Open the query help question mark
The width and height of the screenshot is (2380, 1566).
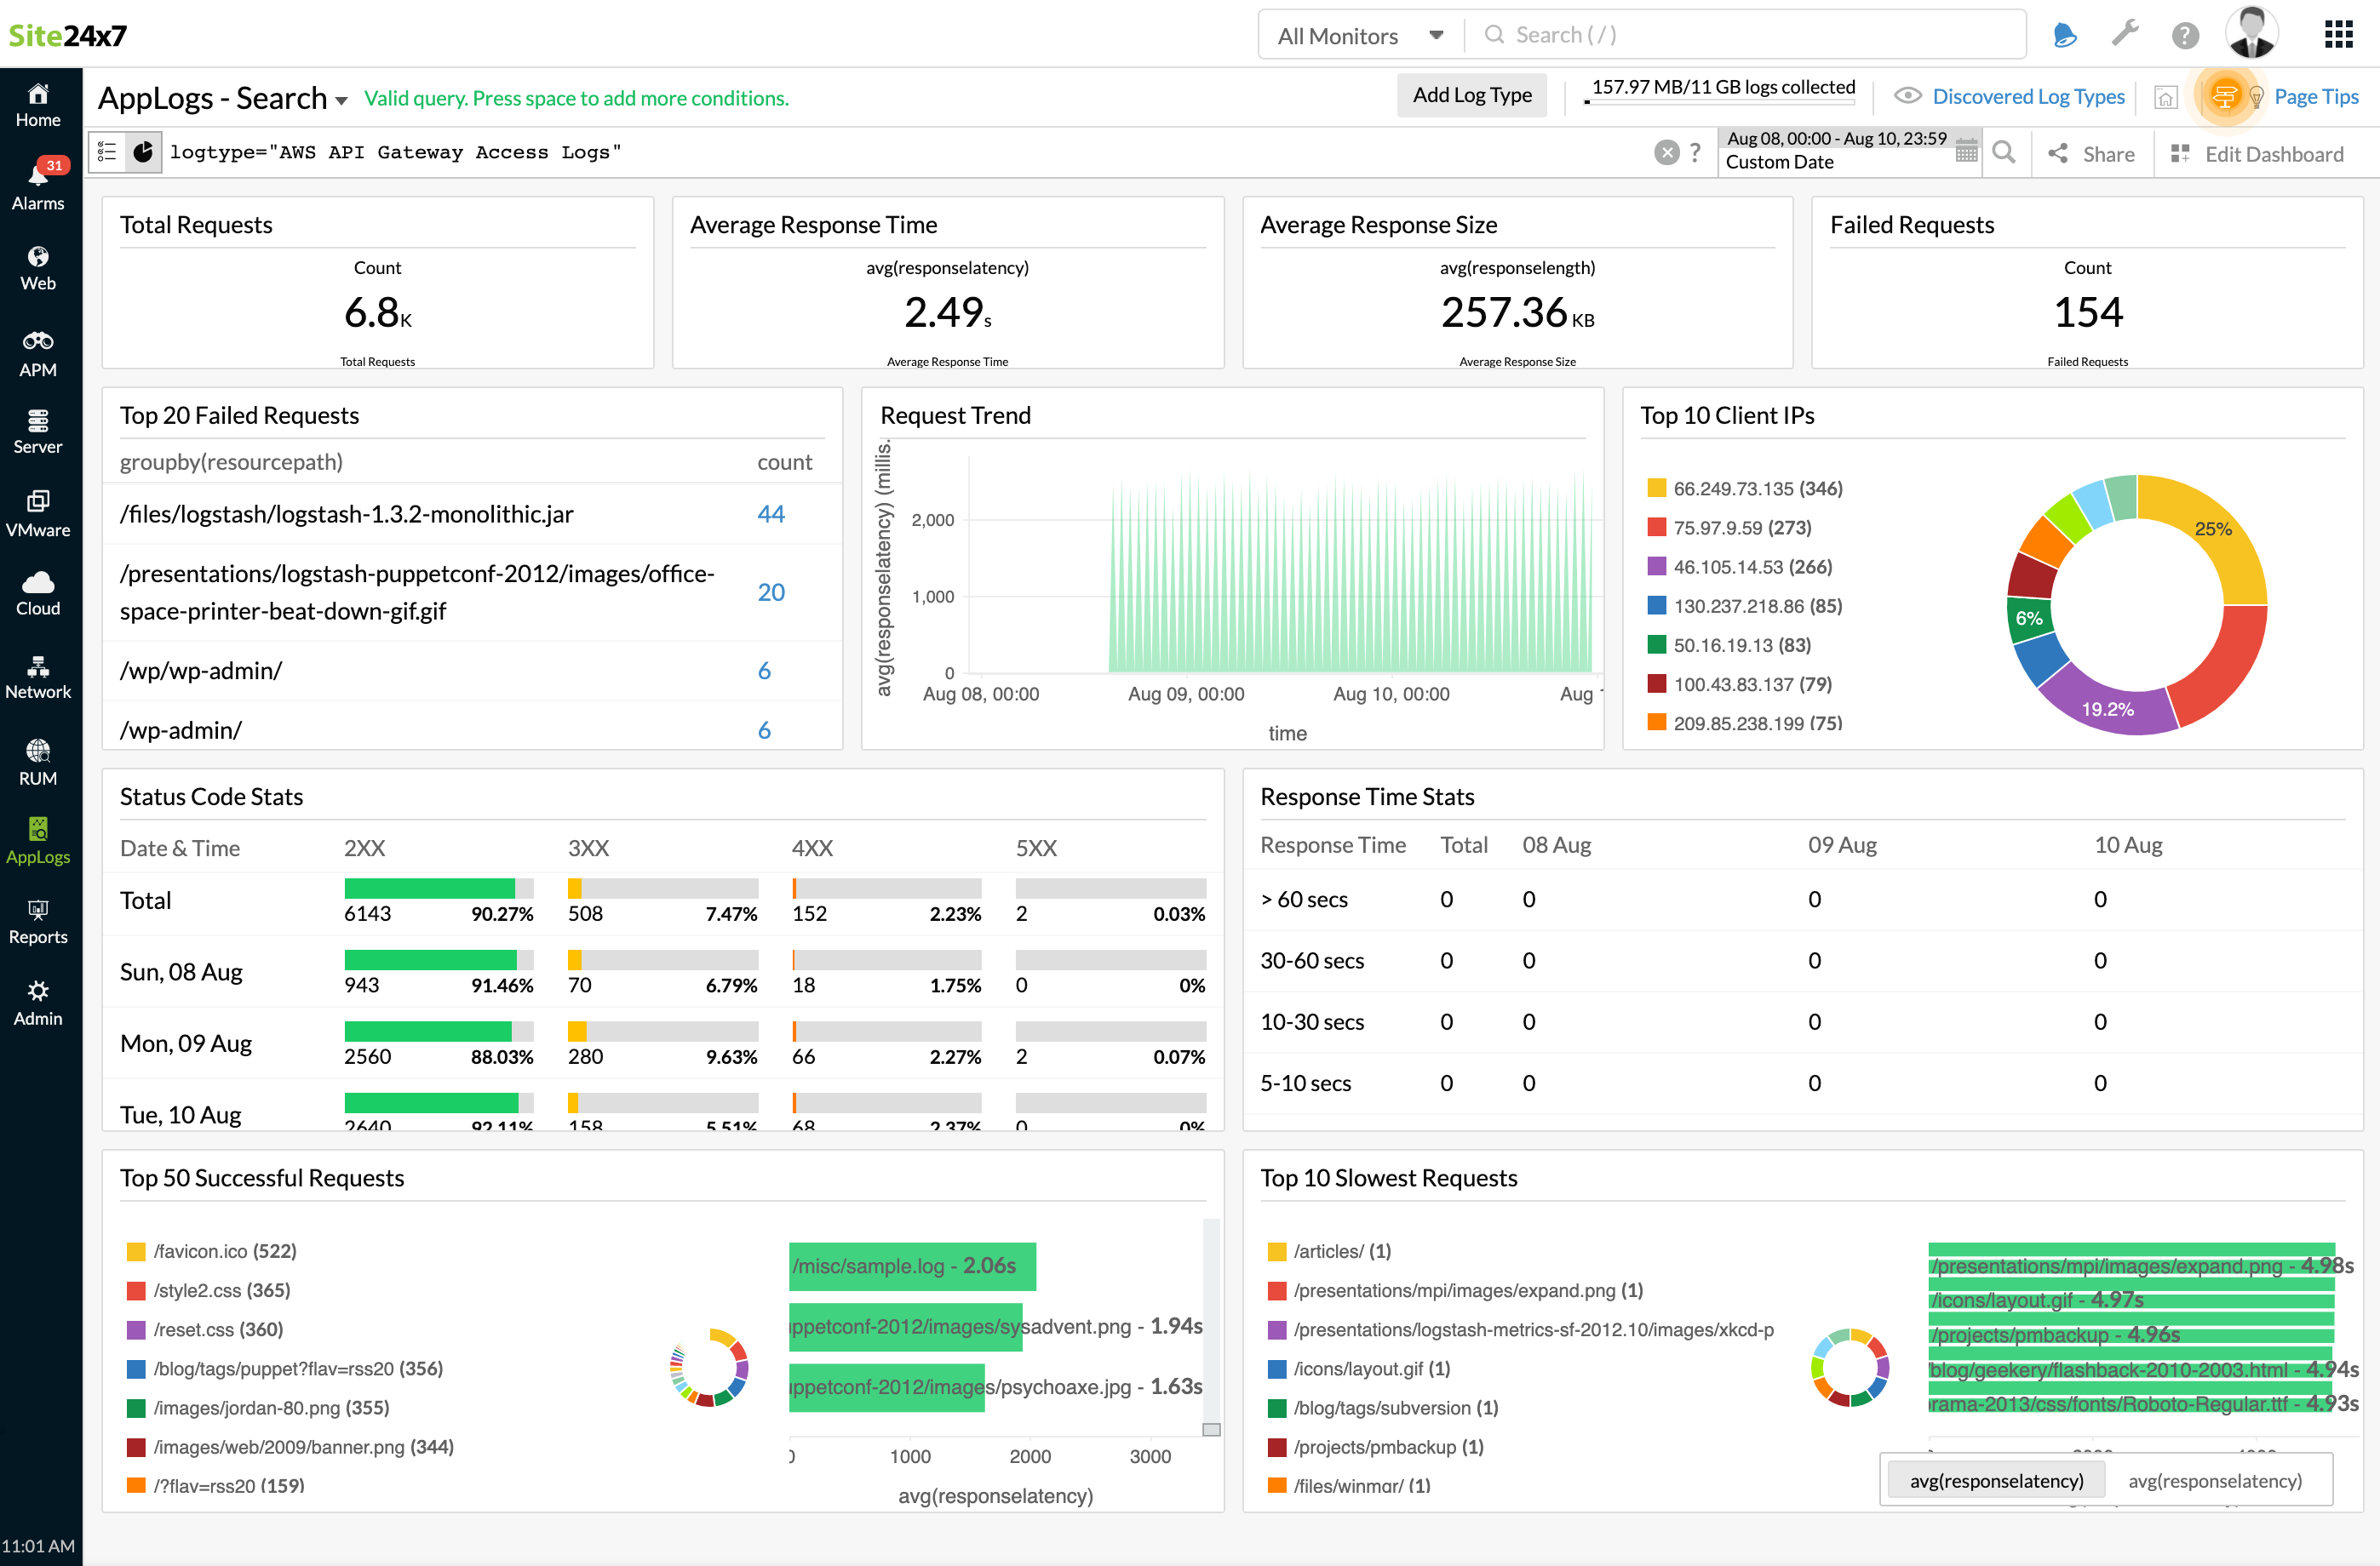click(1695, 153)
